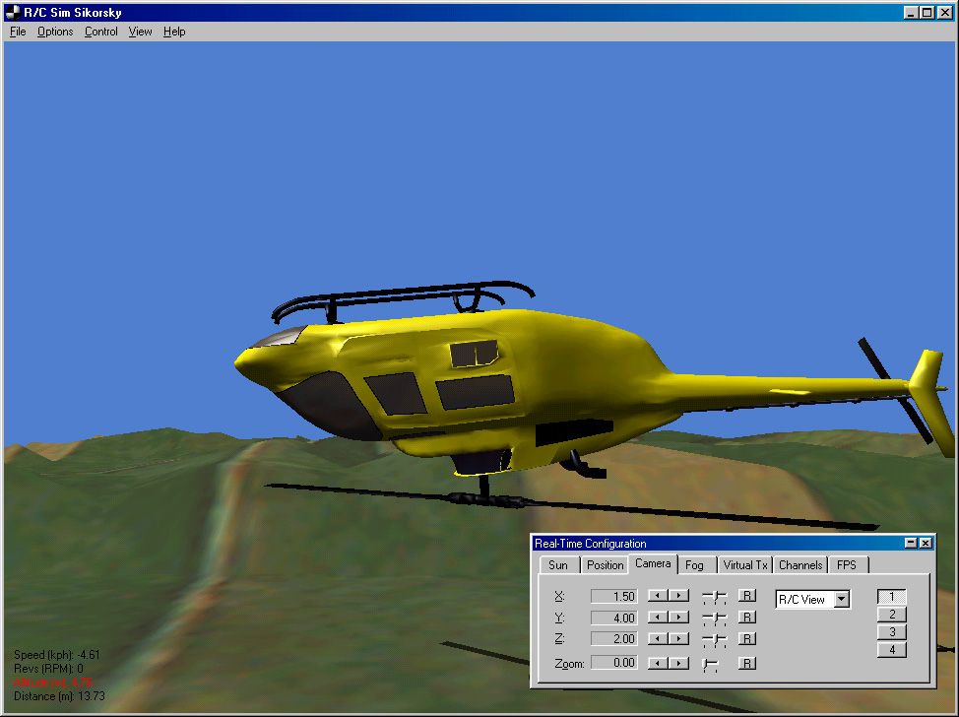Viewport: 959px width, 717px height.
Task: Open the Options menu
Action: pos(54,32)
